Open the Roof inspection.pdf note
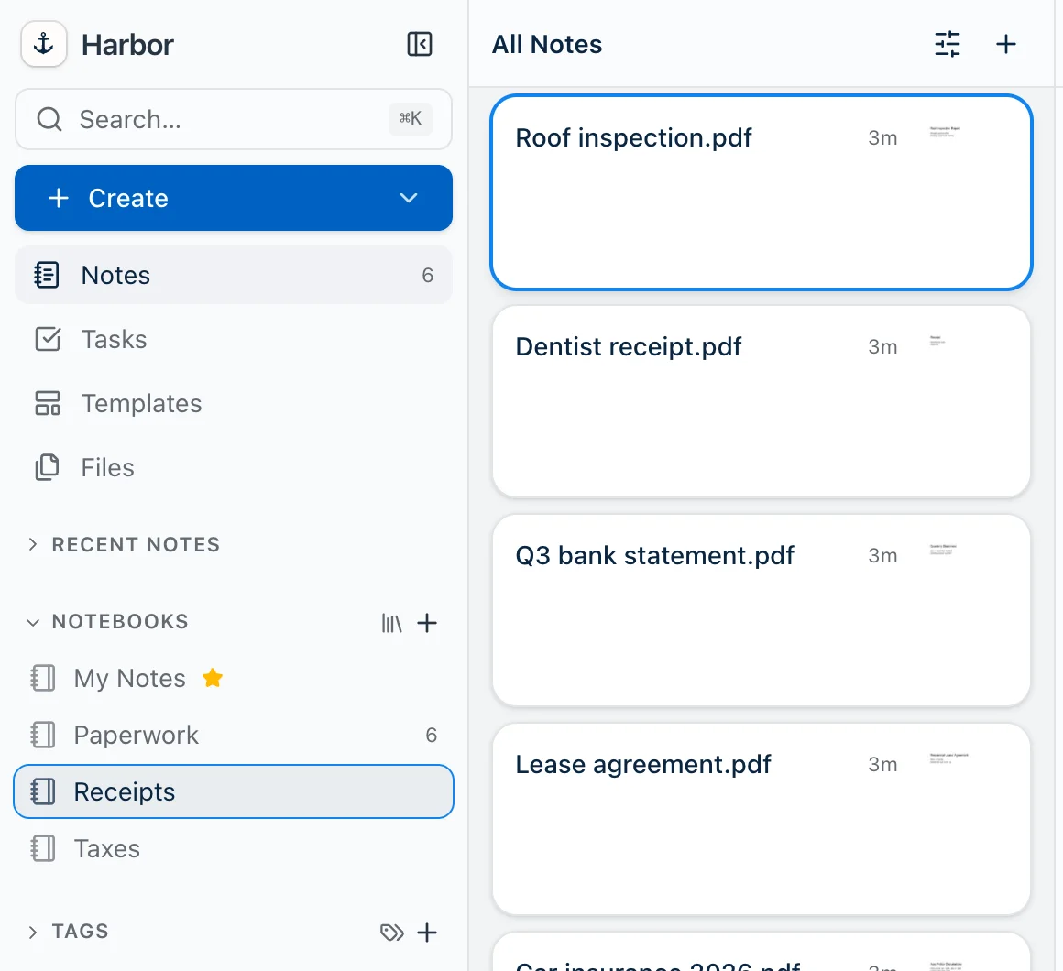 coord(762,193)
